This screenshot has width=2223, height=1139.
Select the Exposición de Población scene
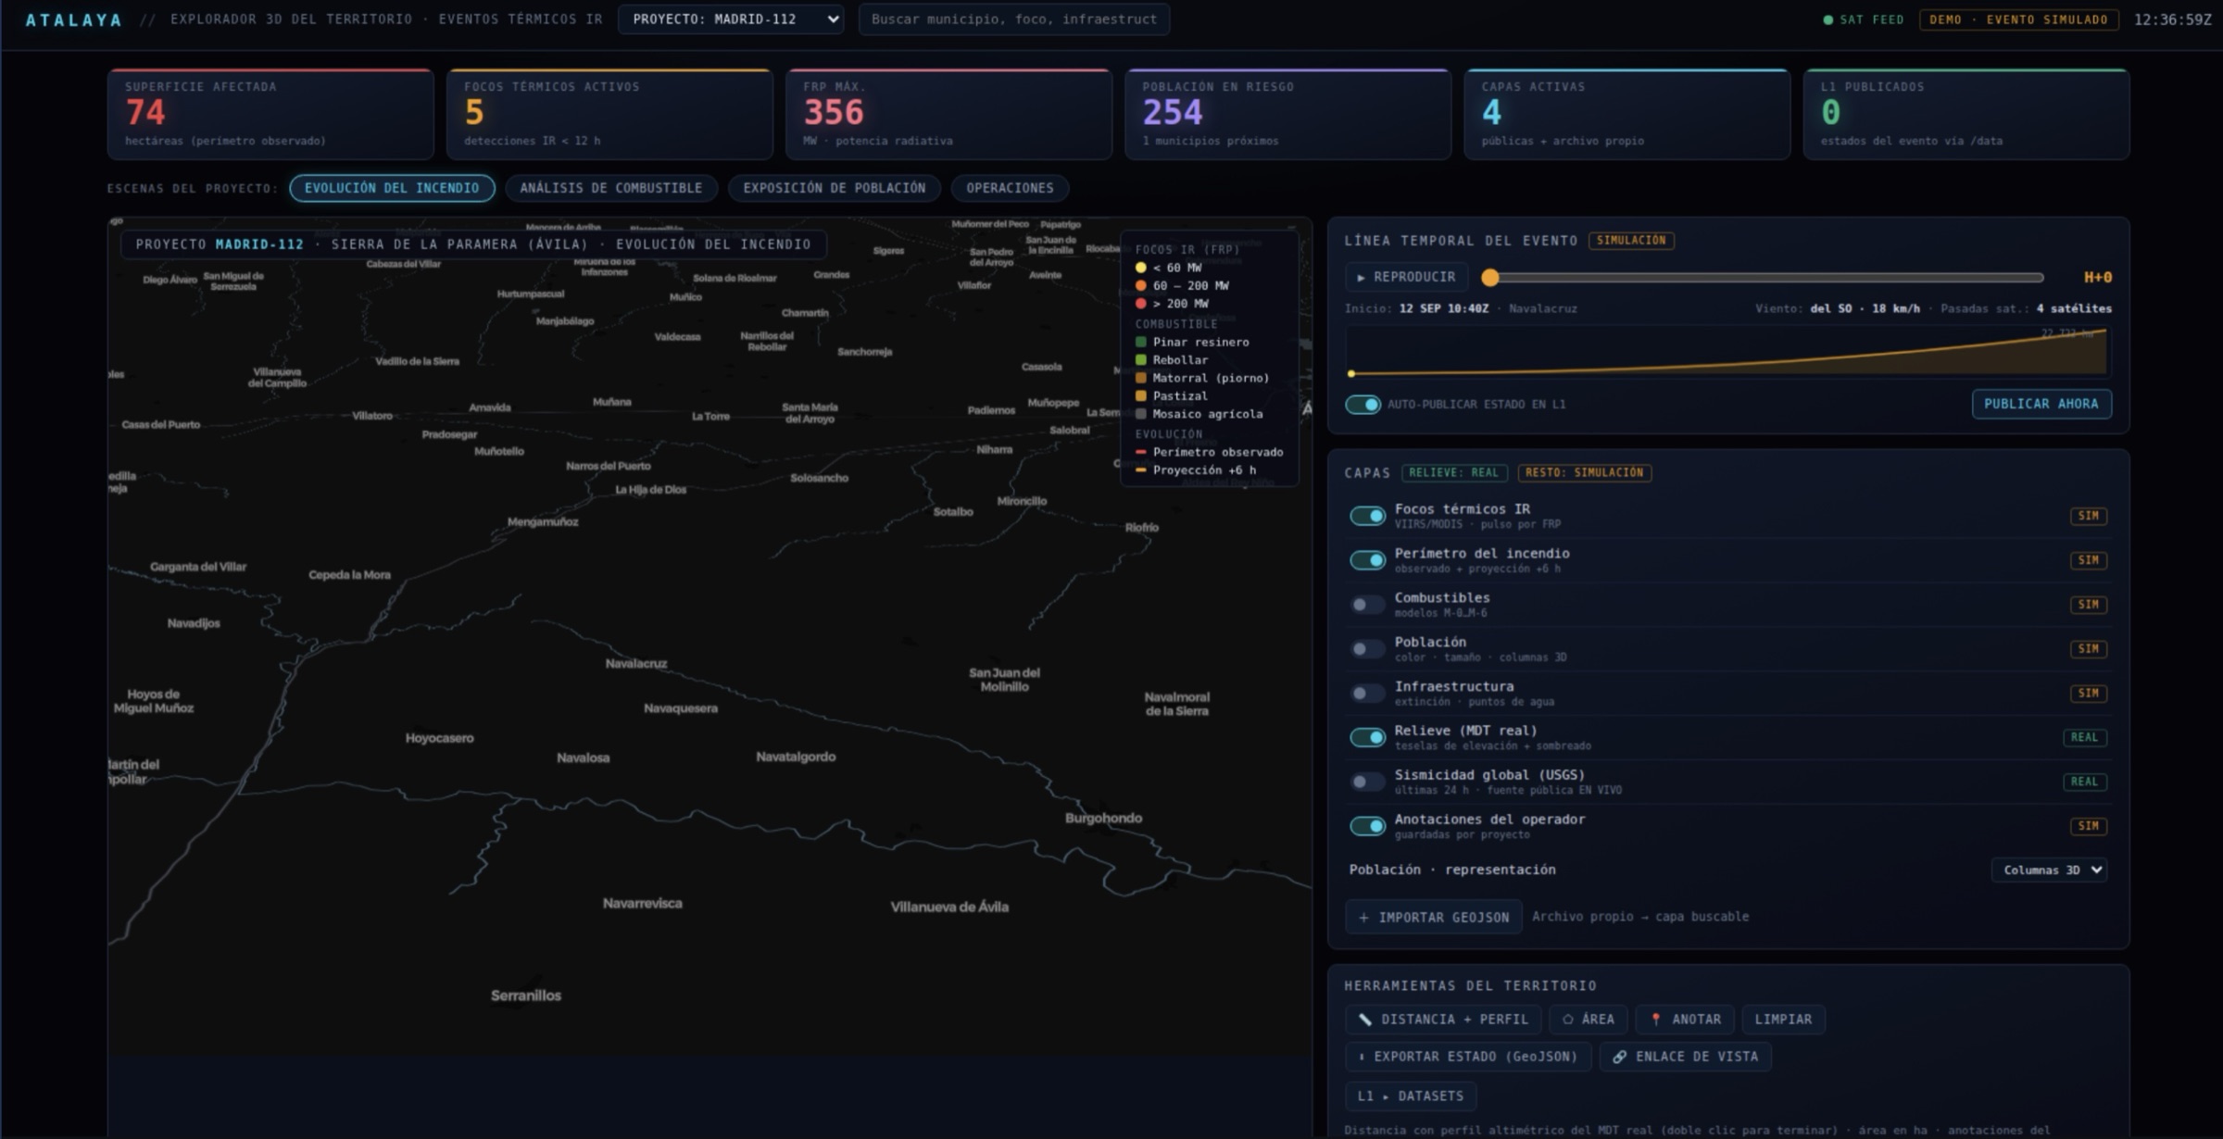834,188
